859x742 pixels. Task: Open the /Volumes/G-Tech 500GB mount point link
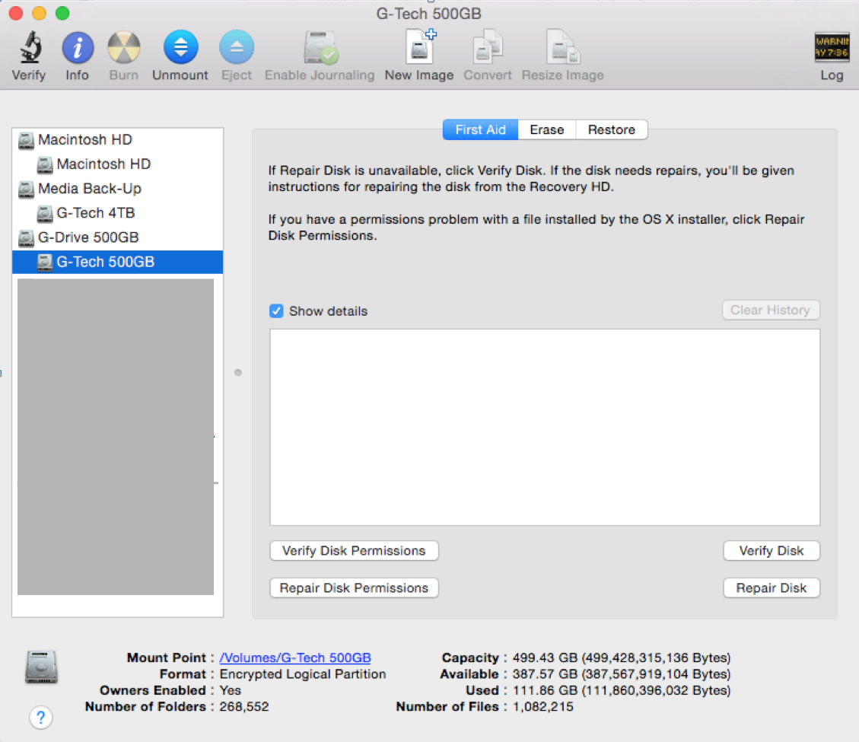coord(295,658)
